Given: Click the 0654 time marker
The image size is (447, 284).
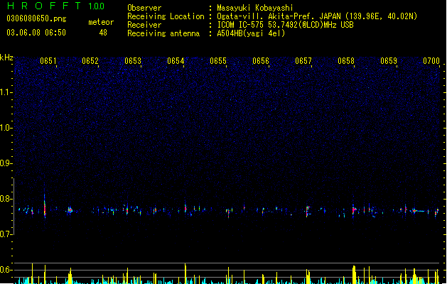Looking at the screenshot, I should (176, 61).
